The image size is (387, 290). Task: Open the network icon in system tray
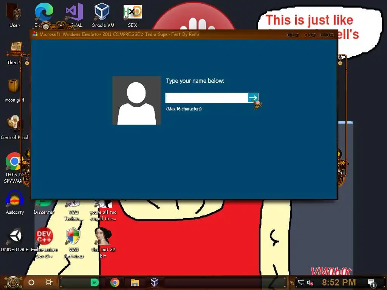click(301, 282)
